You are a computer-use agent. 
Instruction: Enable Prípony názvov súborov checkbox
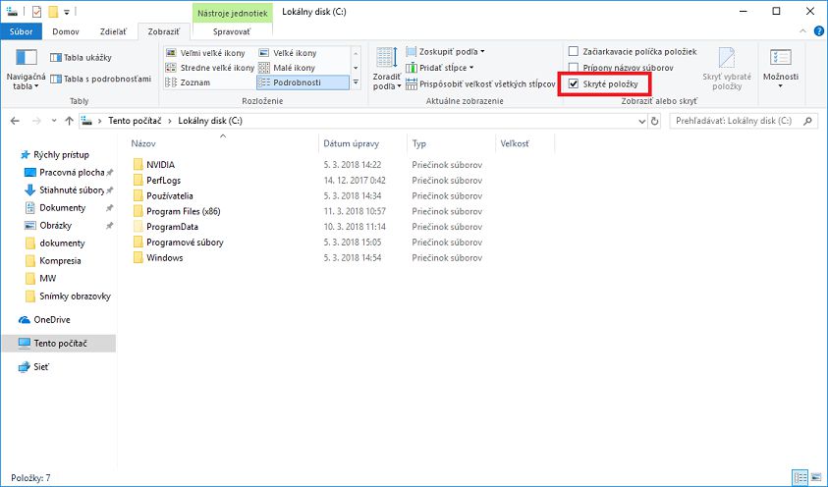point(574,68)
